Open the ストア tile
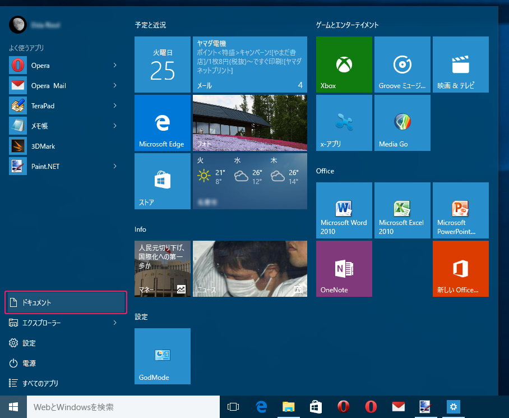 (x=163, y=181)
